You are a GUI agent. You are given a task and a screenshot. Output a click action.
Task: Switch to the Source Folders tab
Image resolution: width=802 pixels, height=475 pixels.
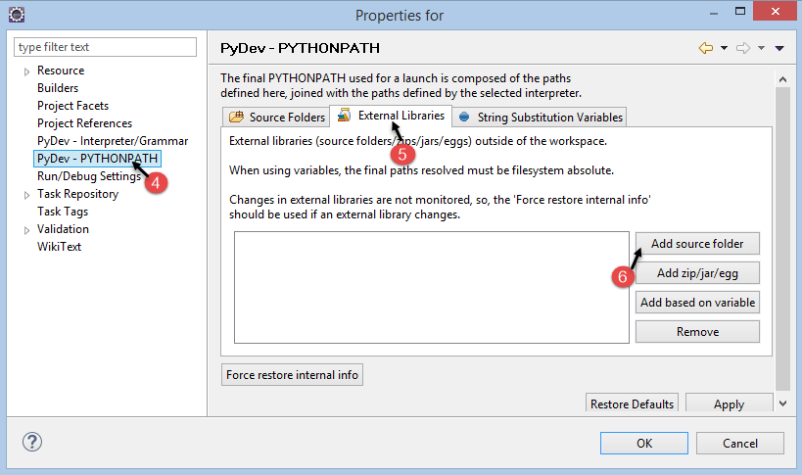pos(277,118)
